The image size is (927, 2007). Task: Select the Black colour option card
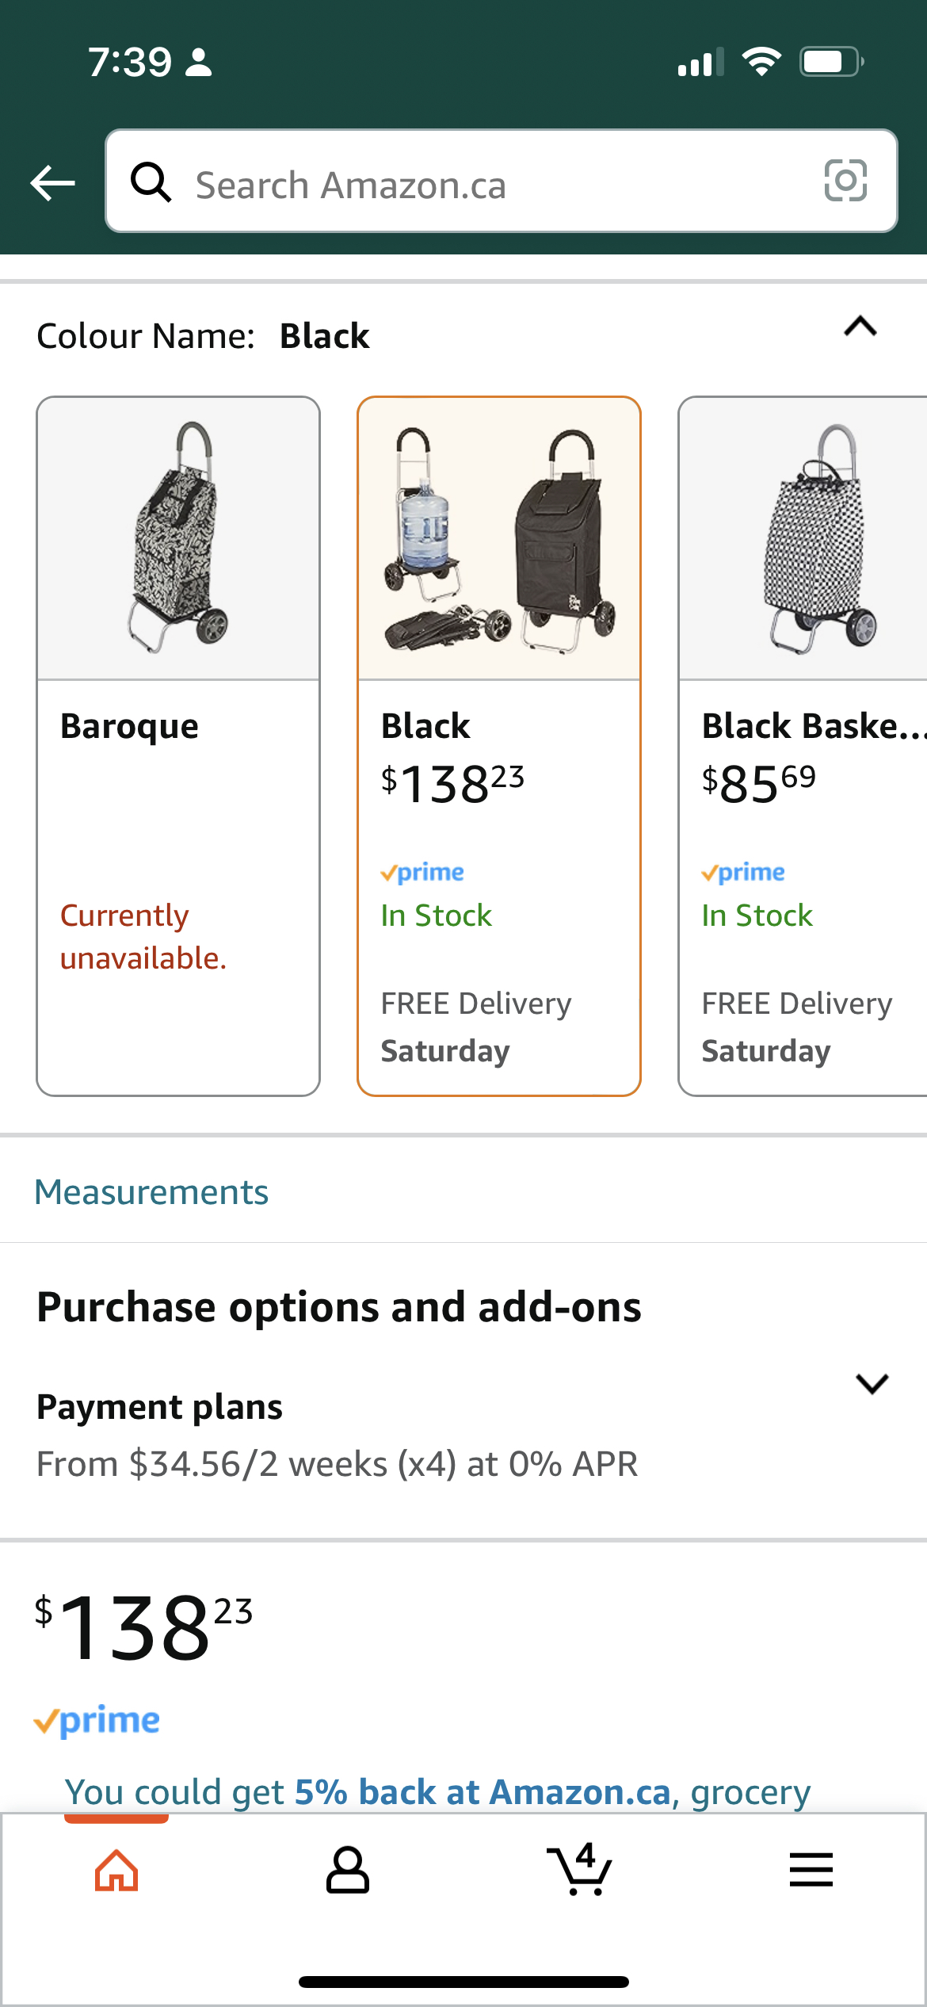499,746
